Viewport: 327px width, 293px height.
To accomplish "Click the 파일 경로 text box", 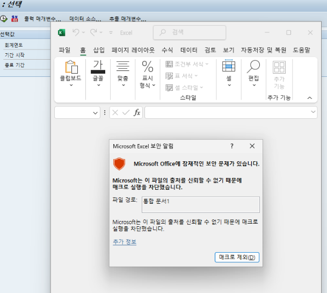I will coord(201,204).
